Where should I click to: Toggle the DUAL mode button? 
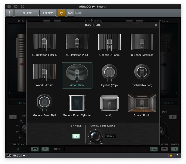coord(154,149)
